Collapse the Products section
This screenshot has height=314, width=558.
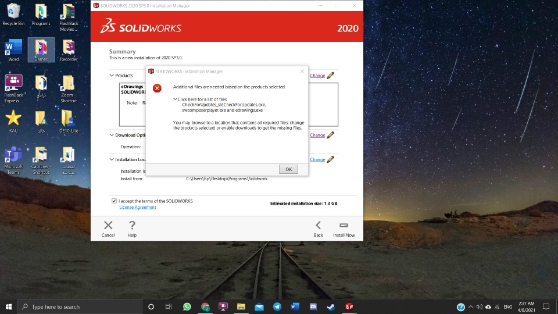coord(112,76)
